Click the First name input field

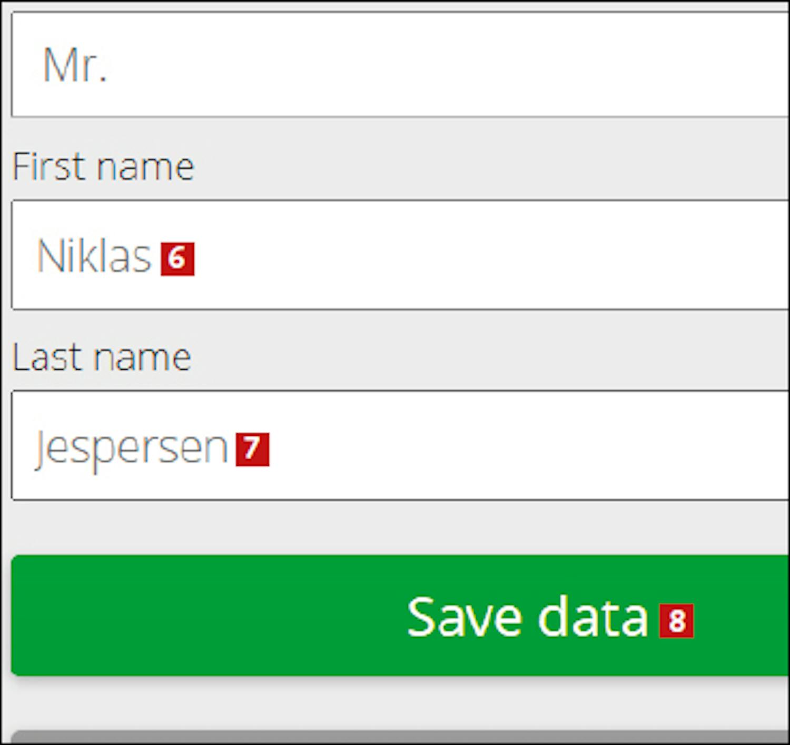point(400,255)
